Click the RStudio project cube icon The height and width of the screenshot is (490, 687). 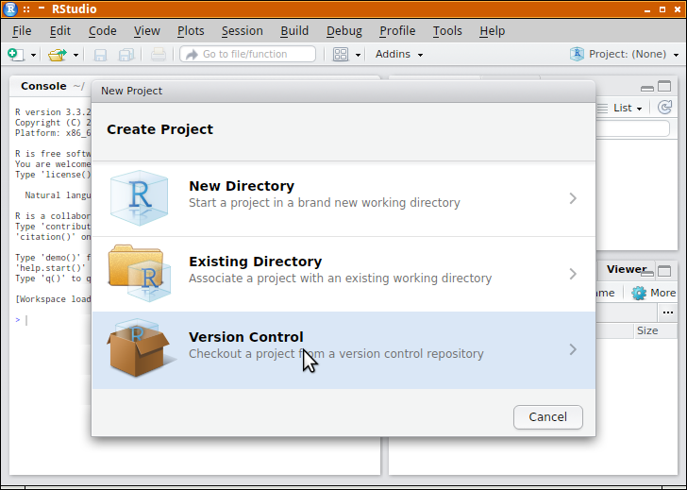click(x=577, y=54)
